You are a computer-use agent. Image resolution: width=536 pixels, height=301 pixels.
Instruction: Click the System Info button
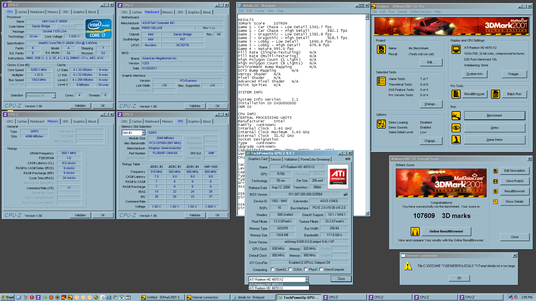(x=474, y=74)
